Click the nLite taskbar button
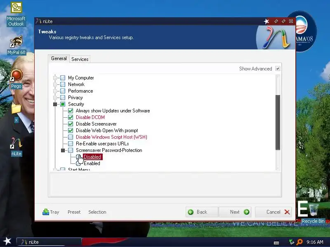330x247 pixels. [49, 242]
